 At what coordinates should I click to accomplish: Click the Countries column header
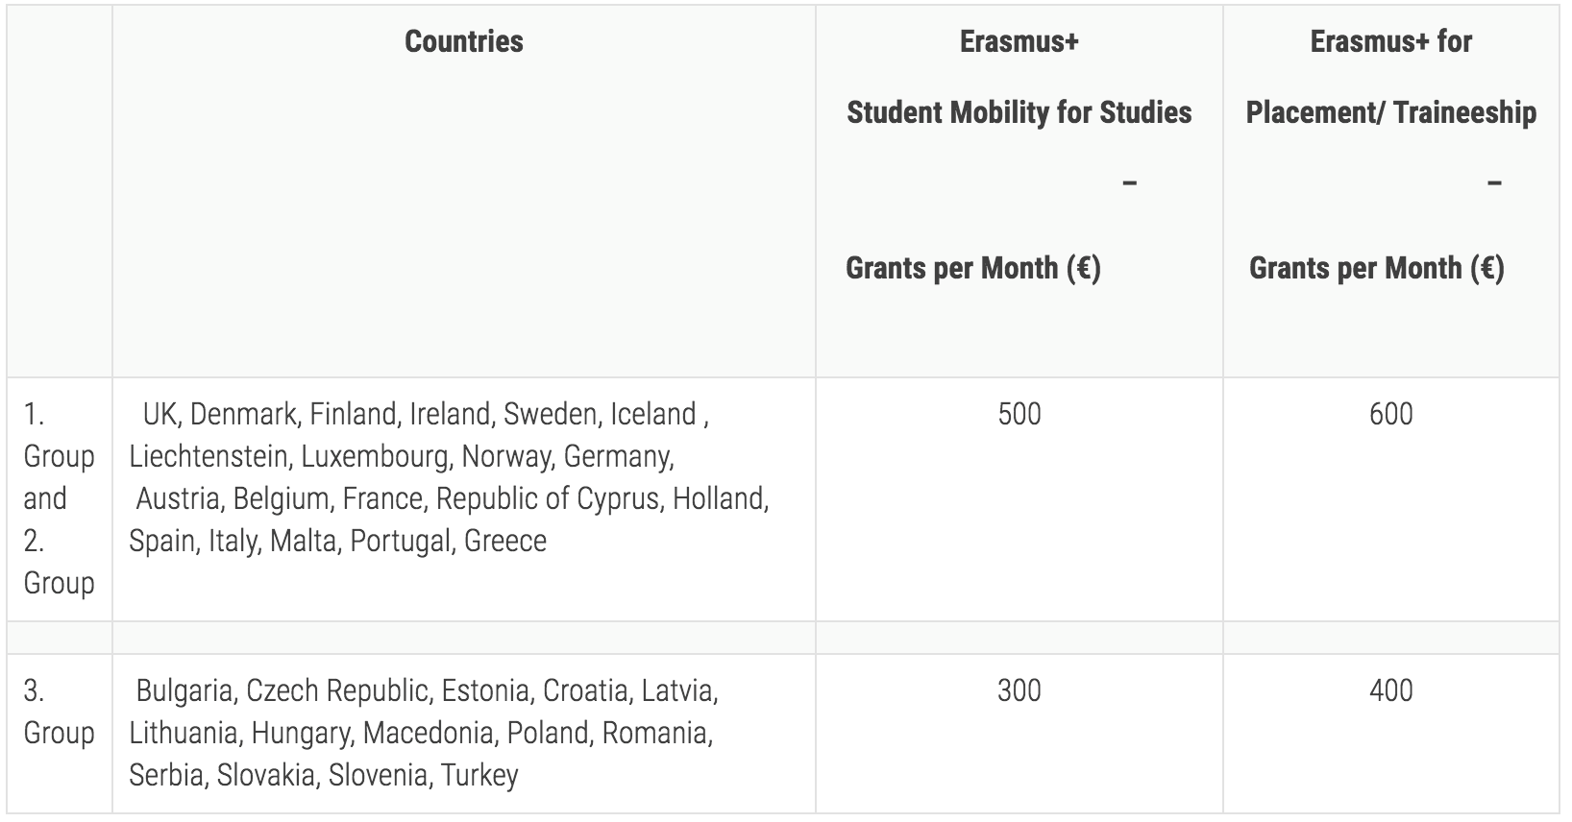(x=464, y=41)
